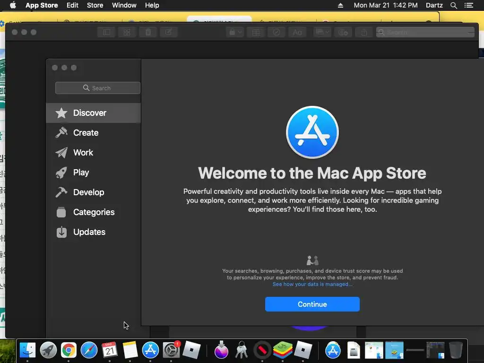Click the Continue button
The width and height of the screenshot is (484, 363).
(312, 304)
